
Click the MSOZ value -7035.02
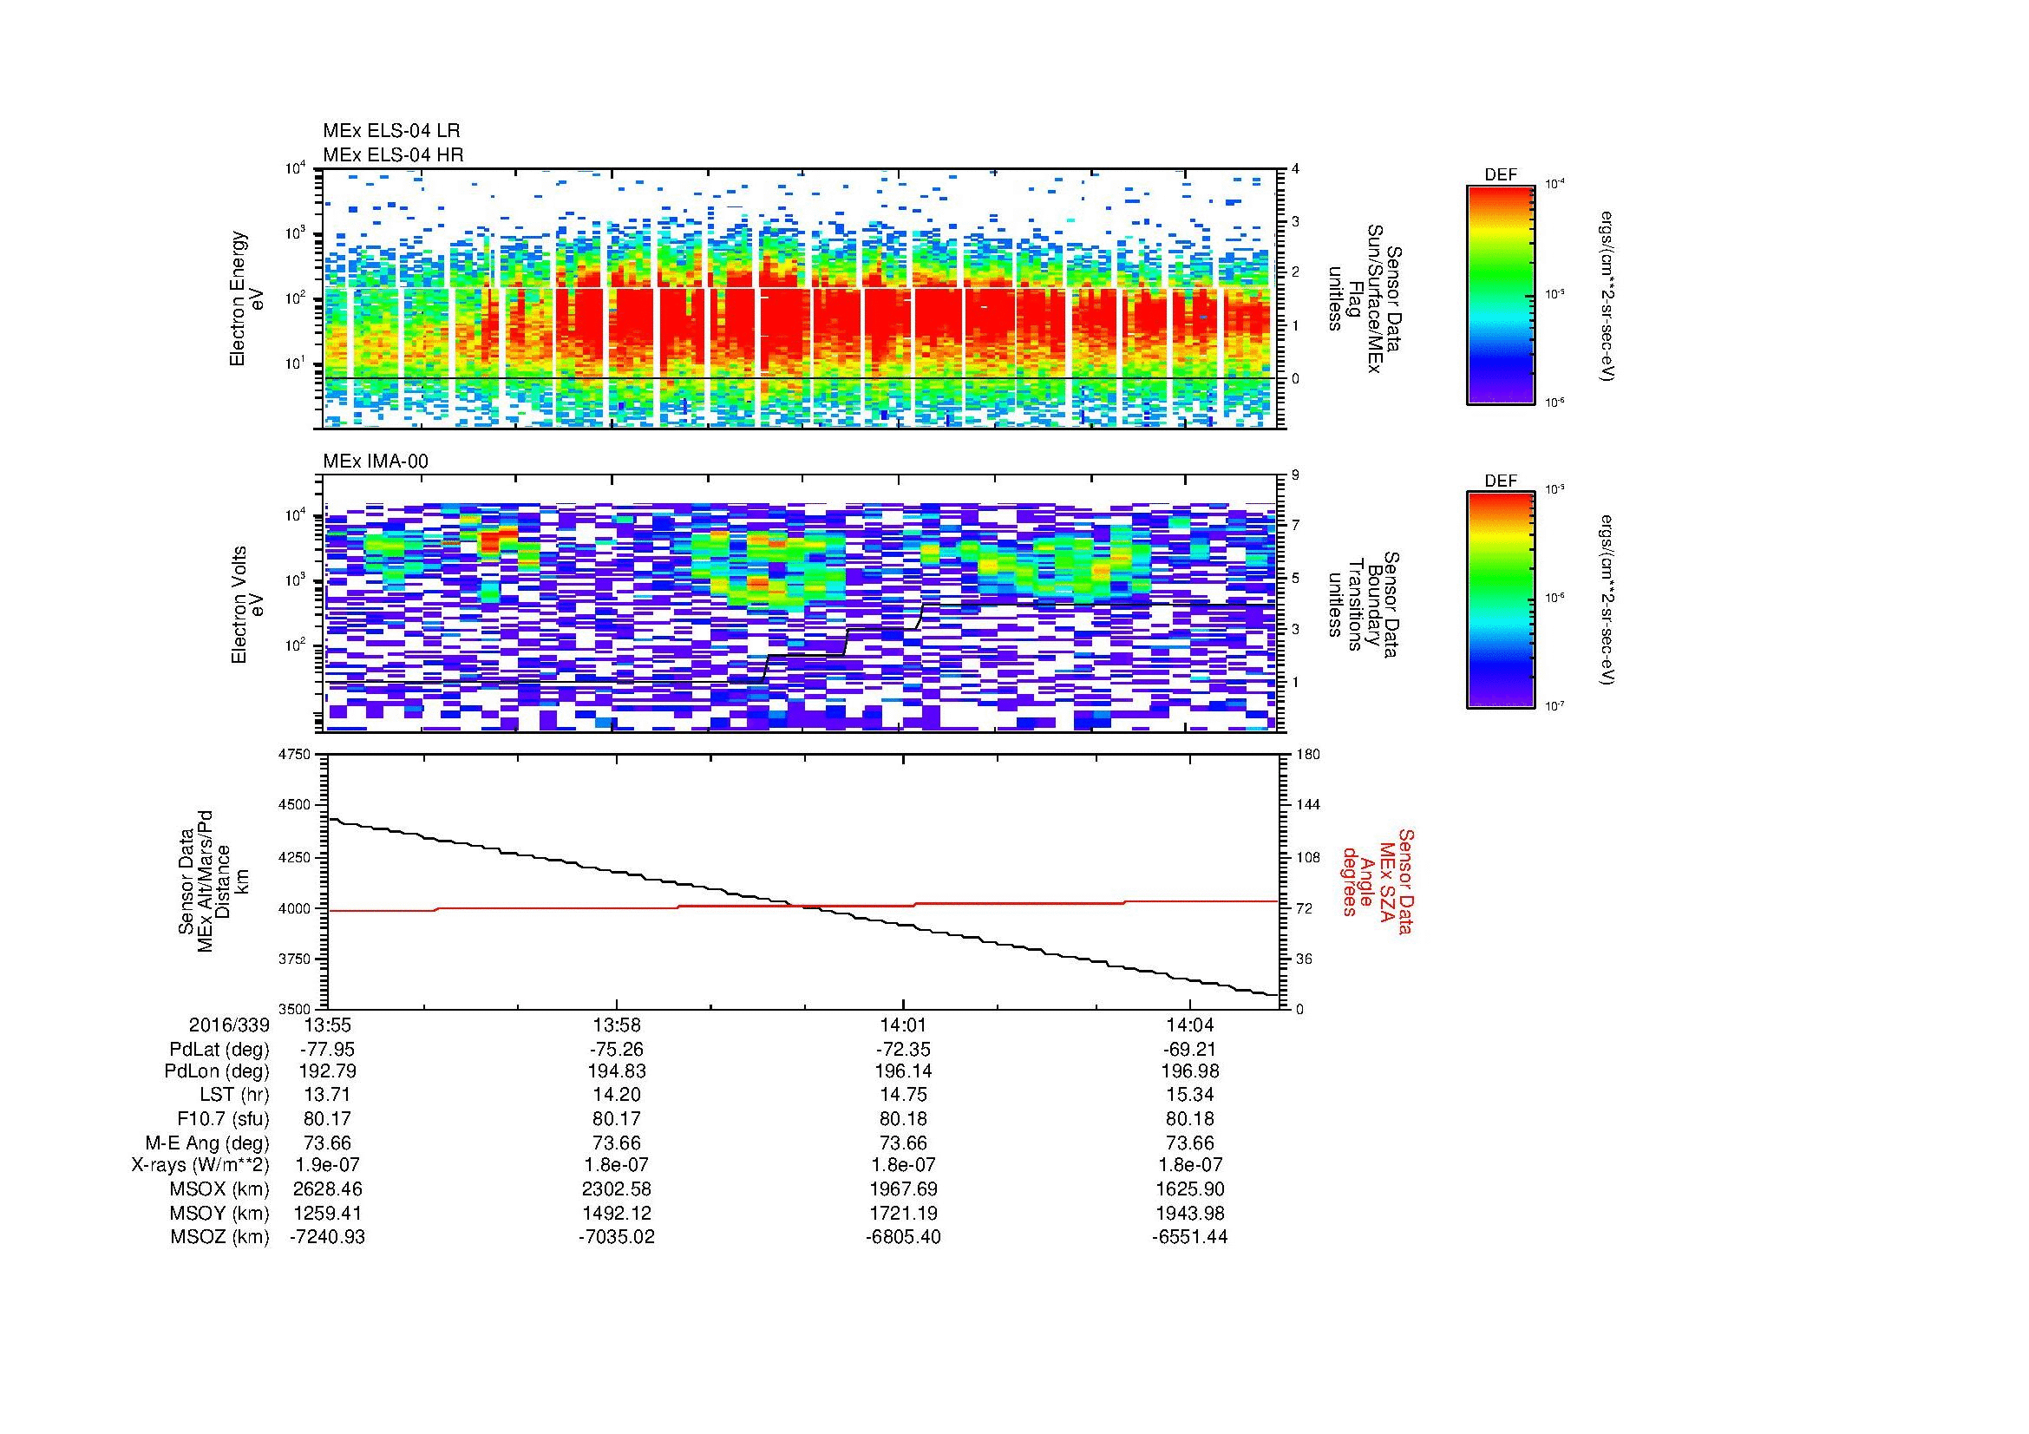coord(616,1237)
